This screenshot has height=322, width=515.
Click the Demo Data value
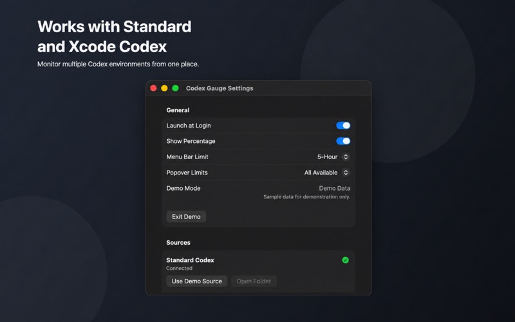tap(334, 188)
